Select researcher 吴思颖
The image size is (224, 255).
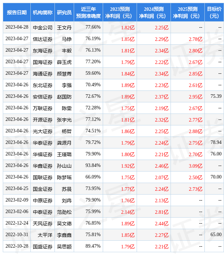(x=64, y=247)
